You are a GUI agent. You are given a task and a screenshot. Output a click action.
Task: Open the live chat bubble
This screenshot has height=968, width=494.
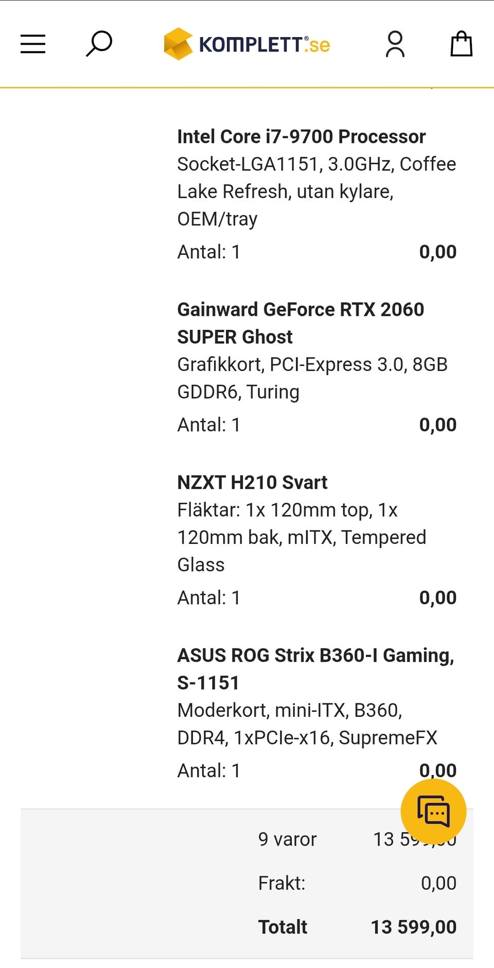click(x=433, y=812)
